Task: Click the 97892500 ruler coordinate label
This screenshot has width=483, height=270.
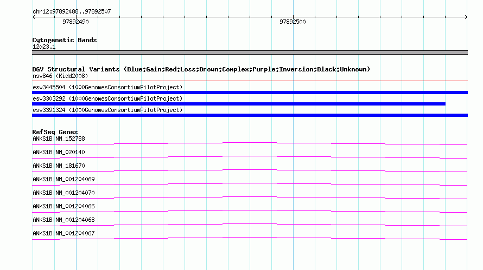Action: click(293, 22)
